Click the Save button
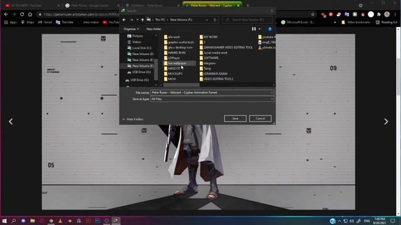 tap(236, 118)
